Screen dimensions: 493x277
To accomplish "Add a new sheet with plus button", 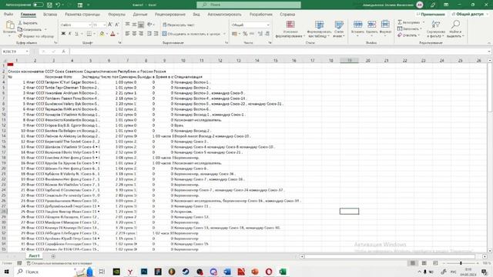I will (x=53, y=256).
